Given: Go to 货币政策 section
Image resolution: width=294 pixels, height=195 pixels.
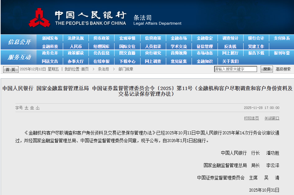Looking at the screenshot, I should [x=101, y=38].
